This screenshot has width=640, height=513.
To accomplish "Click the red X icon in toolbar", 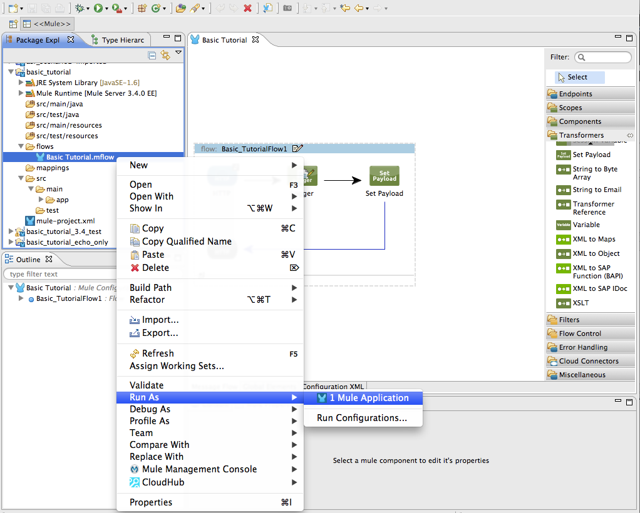I will (x=247, y=8).
